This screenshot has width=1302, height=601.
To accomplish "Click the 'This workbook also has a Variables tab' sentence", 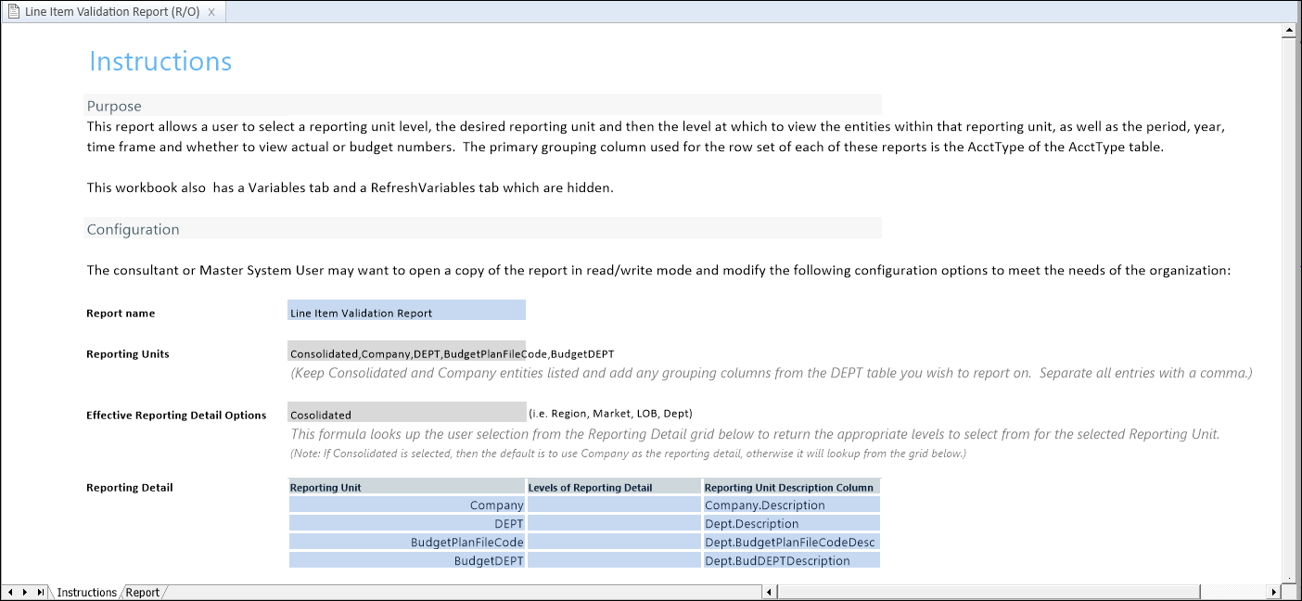I will pyautogui.click(x=351, y=187).
